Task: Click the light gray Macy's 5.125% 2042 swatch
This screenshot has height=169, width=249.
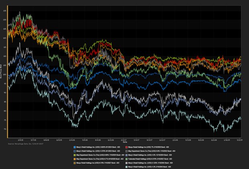Action: click(x=127, y=163)
